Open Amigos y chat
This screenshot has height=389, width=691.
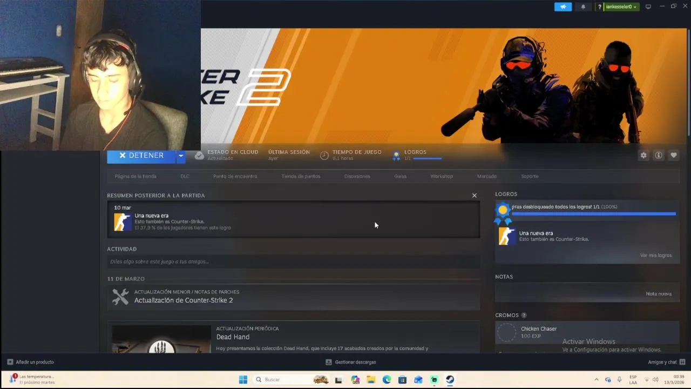pyautogui.click(x=667, y=362)
